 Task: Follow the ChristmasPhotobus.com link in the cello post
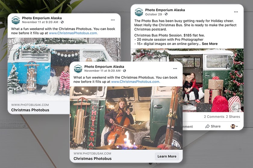point(136,82)
